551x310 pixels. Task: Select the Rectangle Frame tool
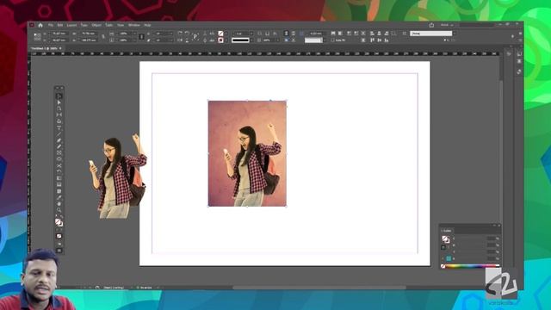tap(59, 153)
